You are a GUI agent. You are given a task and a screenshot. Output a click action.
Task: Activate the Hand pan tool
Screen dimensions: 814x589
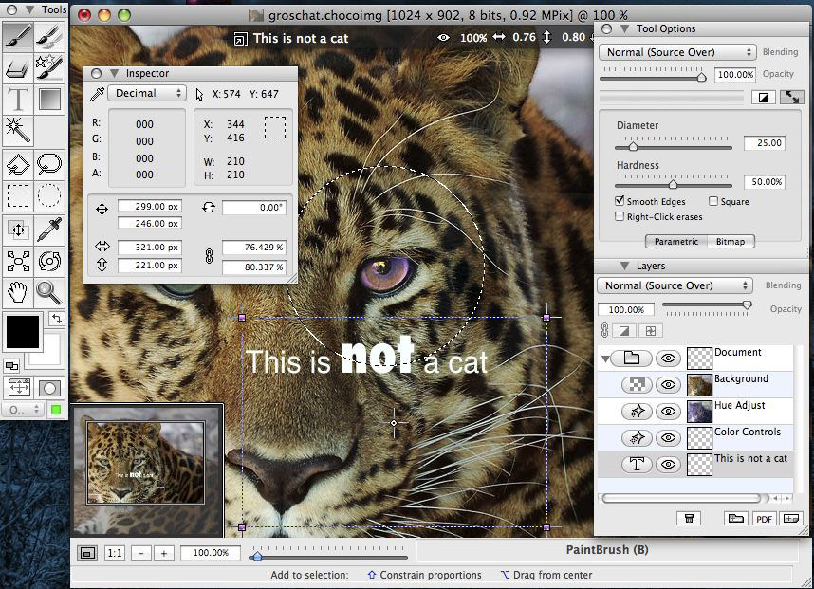tap(17, 292)
